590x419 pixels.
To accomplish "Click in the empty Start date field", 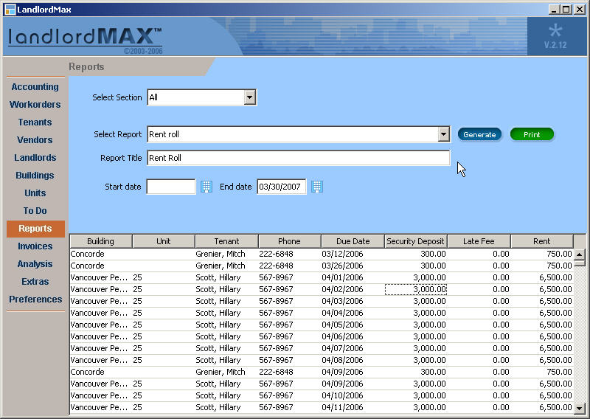I will [171, 187].
